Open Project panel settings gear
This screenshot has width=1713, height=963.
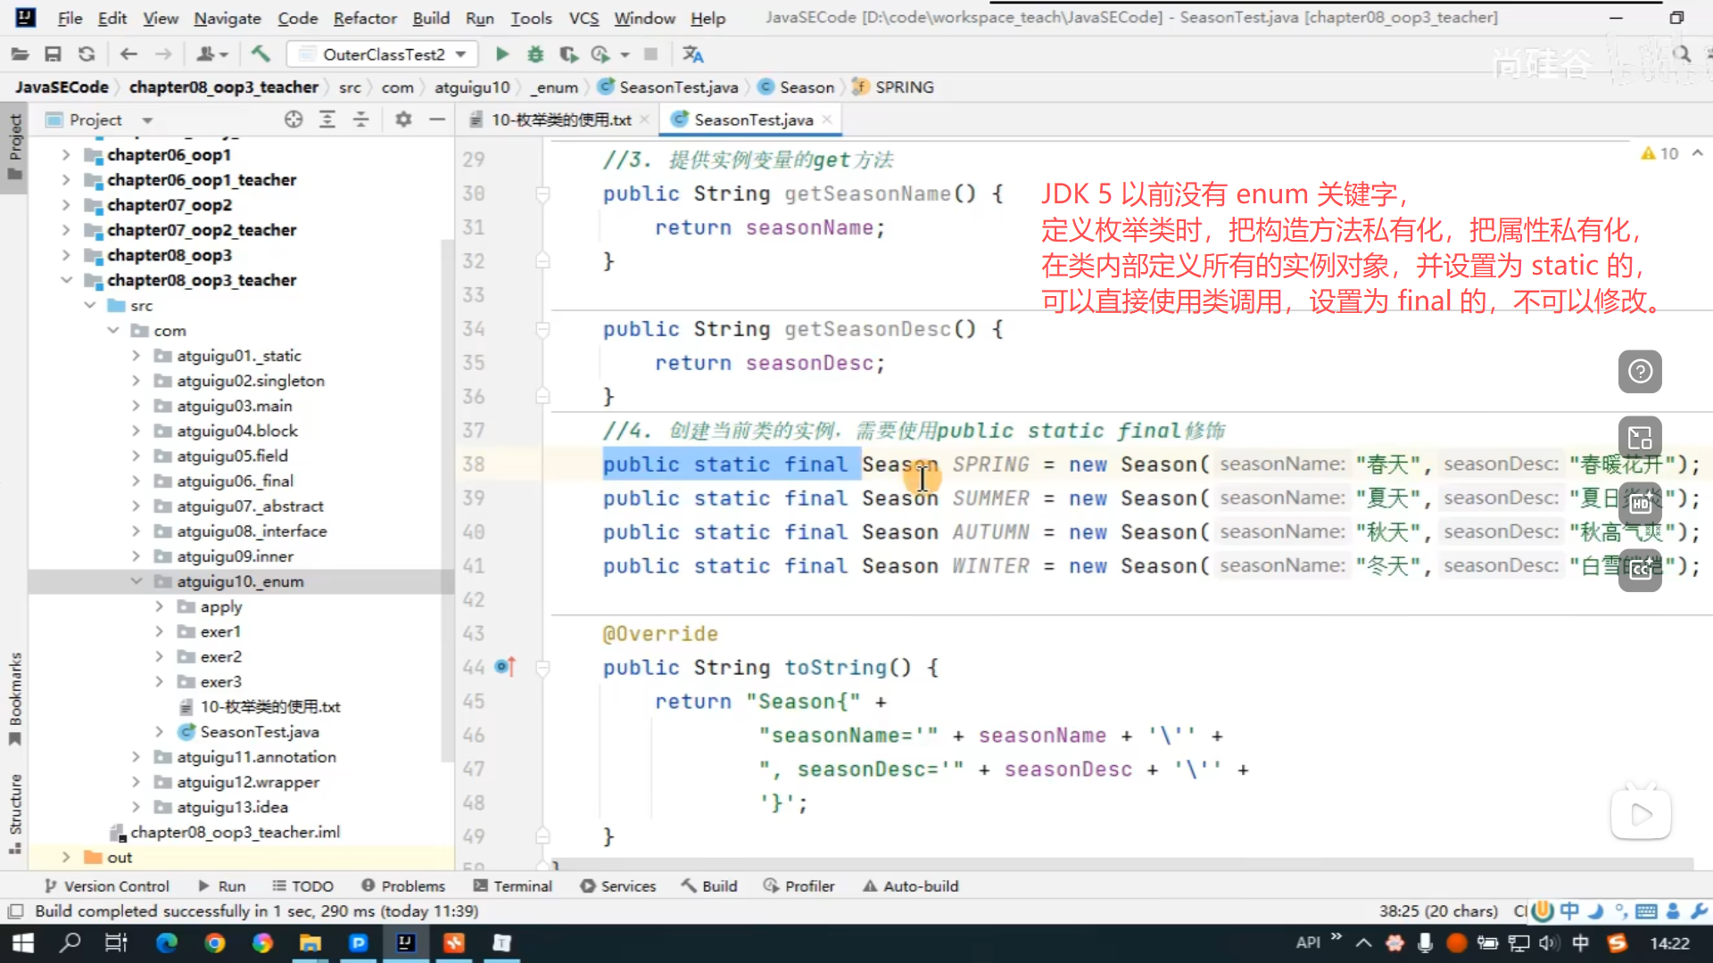point(403,119)
